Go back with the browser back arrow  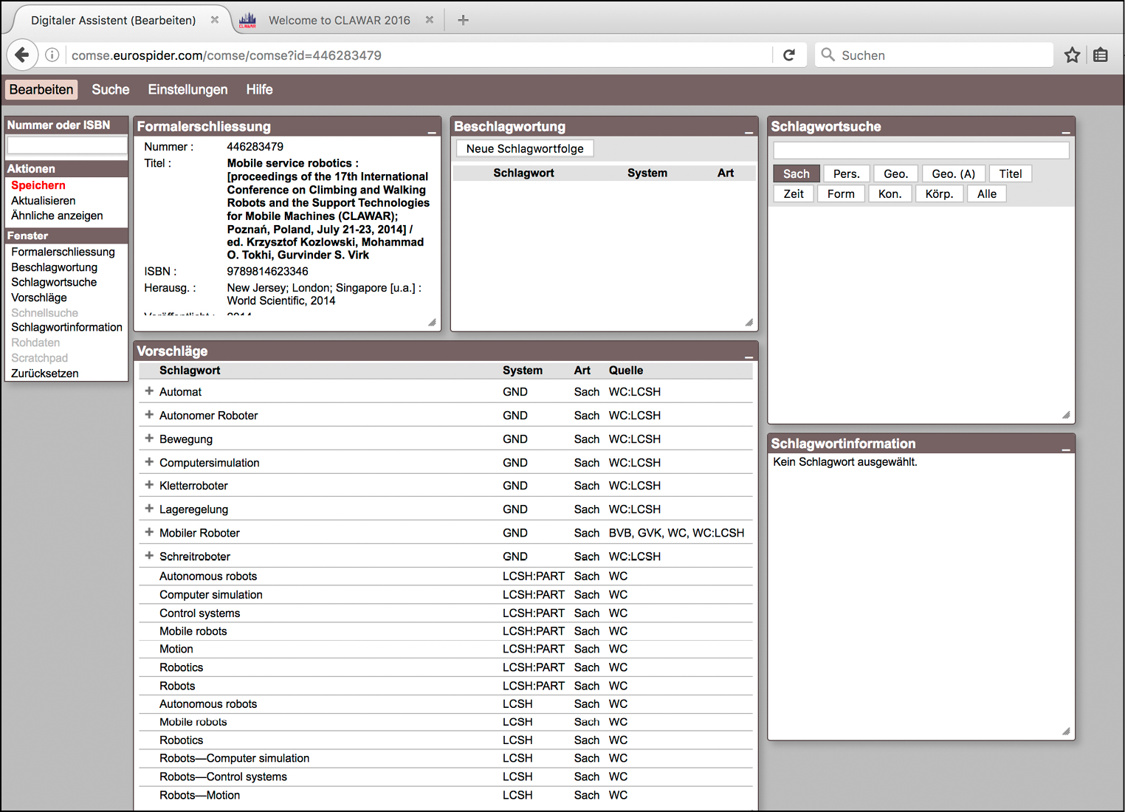click(x=22, y=55)
